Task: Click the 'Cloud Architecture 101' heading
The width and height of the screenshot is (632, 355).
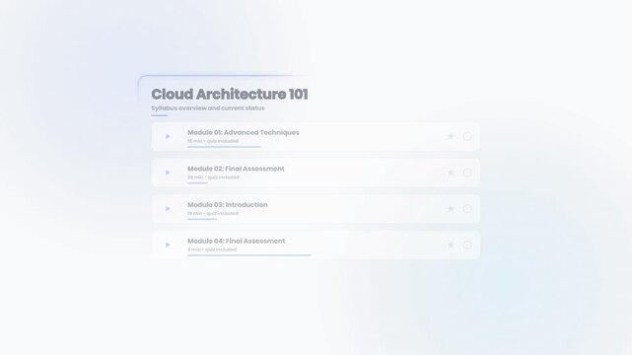Action: (x=230, y=95)
